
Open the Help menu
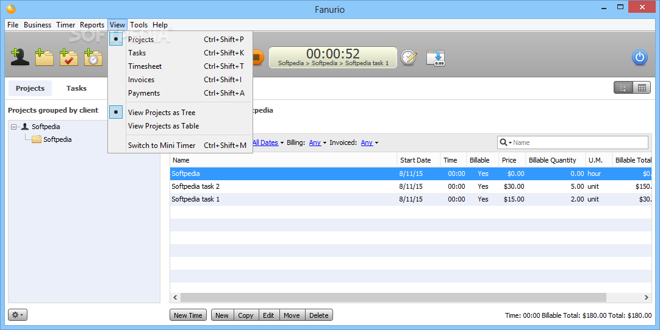tap(160, 25)
